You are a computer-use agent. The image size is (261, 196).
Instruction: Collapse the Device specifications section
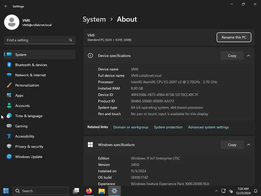pos(249,56)
